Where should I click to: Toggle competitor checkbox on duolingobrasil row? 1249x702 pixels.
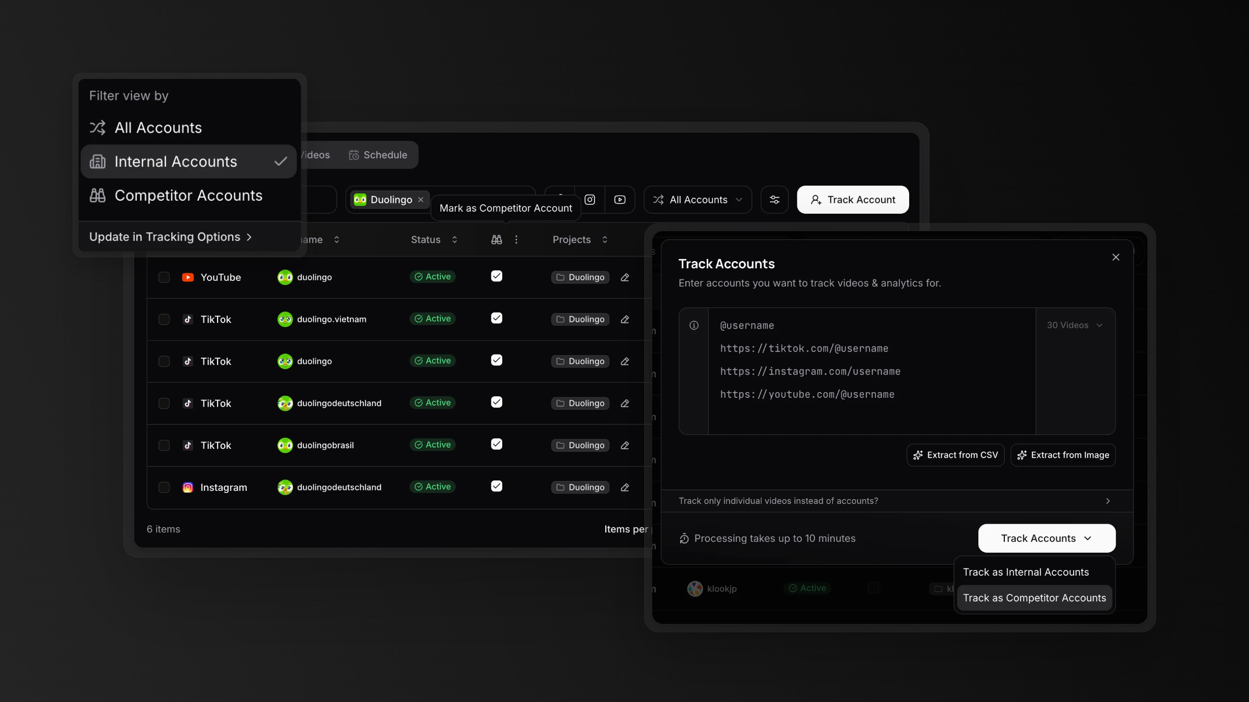[x=496, y=445]
